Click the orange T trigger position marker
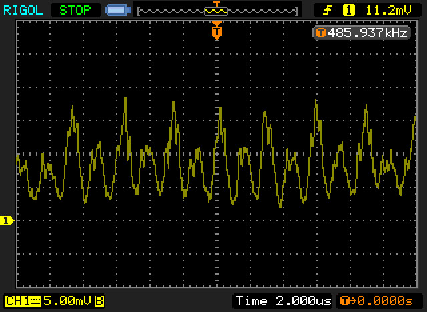427x312 pixels. [216, 31]
